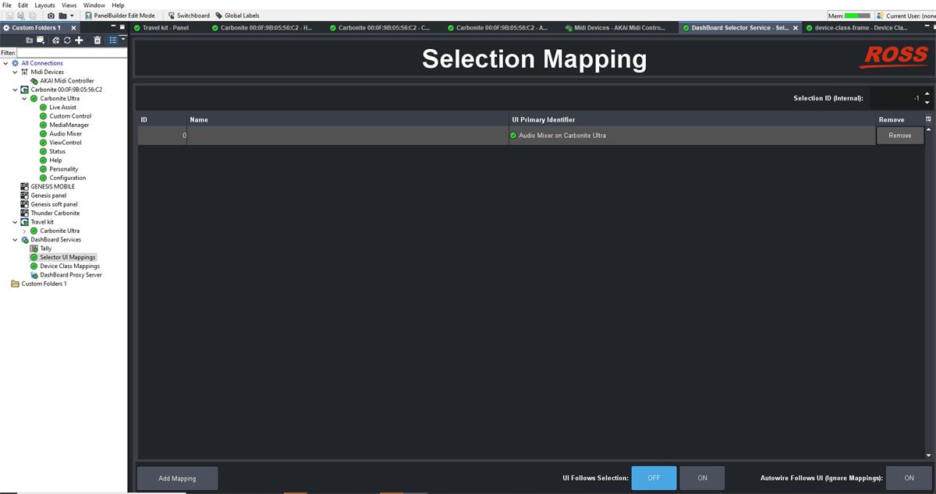Maximize the Custom Folders panel
This screenshot has width=936, height=494.
click(122, 27)
